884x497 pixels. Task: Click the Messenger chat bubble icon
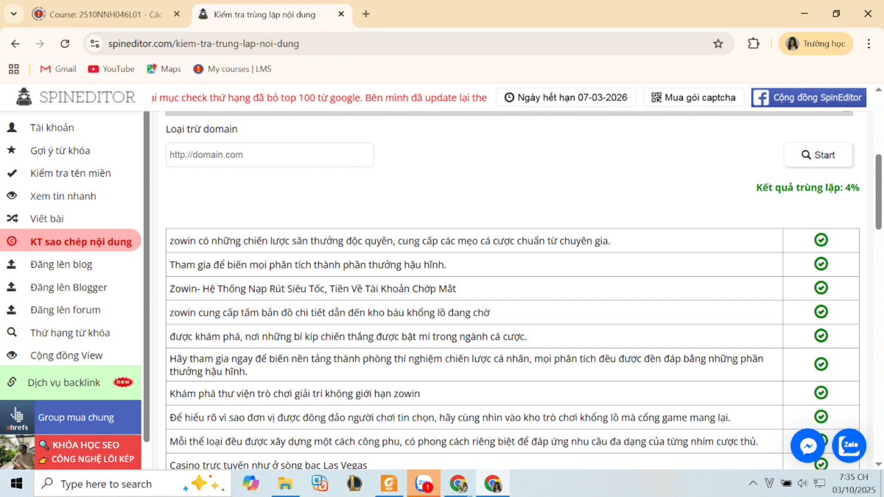click(x=807, y=445)
